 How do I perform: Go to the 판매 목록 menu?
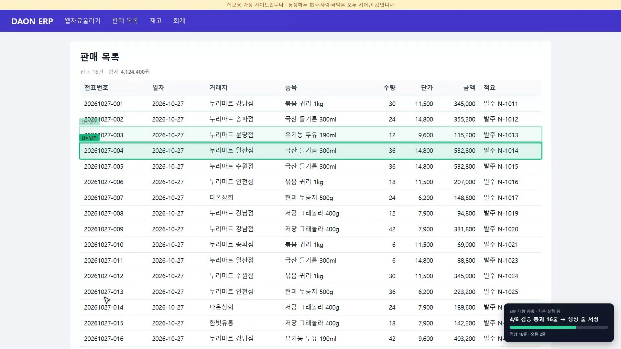tap(125, 21)
